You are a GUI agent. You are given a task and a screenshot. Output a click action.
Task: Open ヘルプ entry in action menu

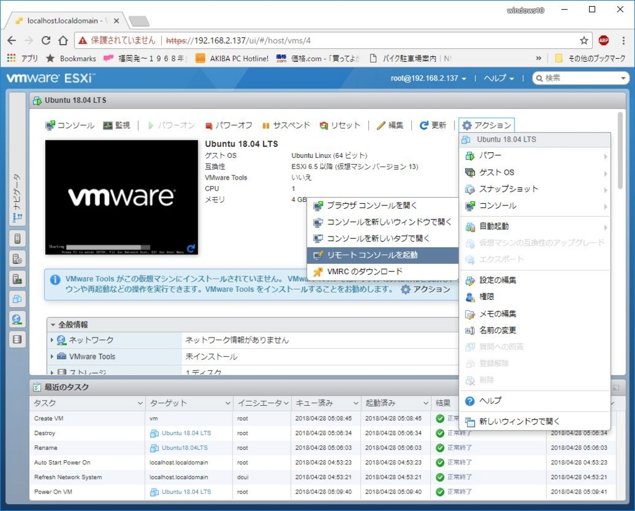pyautogui.click(x=535, y=401)
